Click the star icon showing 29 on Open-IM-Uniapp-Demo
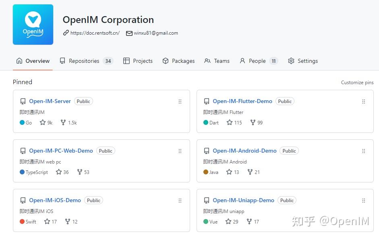 pos(228,221)
